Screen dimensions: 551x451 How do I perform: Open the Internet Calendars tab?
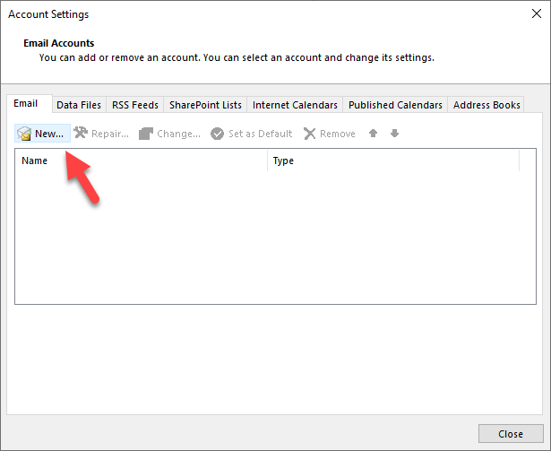pyautogui.click(x=295, y=105)
